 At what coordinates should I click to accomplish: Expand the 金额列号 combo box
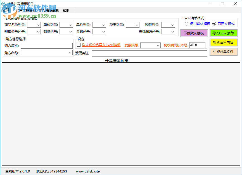coord(99,32)
